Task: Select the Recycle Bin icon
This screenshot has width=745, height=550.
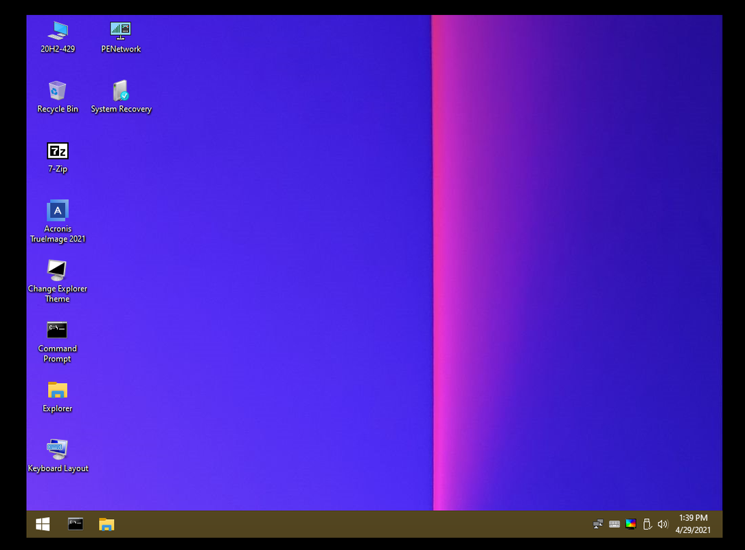Action: point(58,97)
